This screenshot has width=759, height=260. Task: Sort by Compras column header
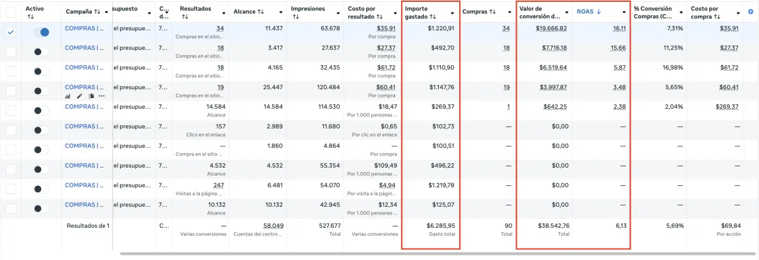[479, 12]
